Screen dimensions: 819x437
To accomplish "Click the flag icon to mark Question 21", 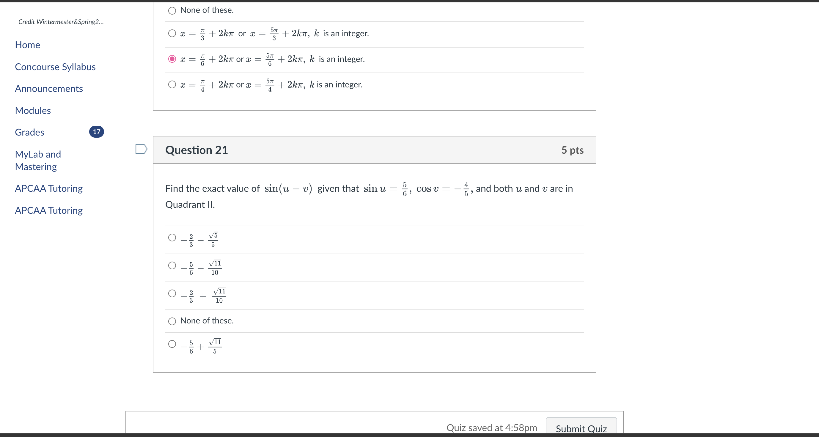I will (141, 149).
